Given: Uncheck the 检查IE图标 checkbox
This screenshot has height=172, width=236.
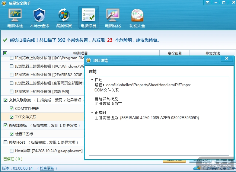Looking at the screenshot, I should (x=11, y=134).
